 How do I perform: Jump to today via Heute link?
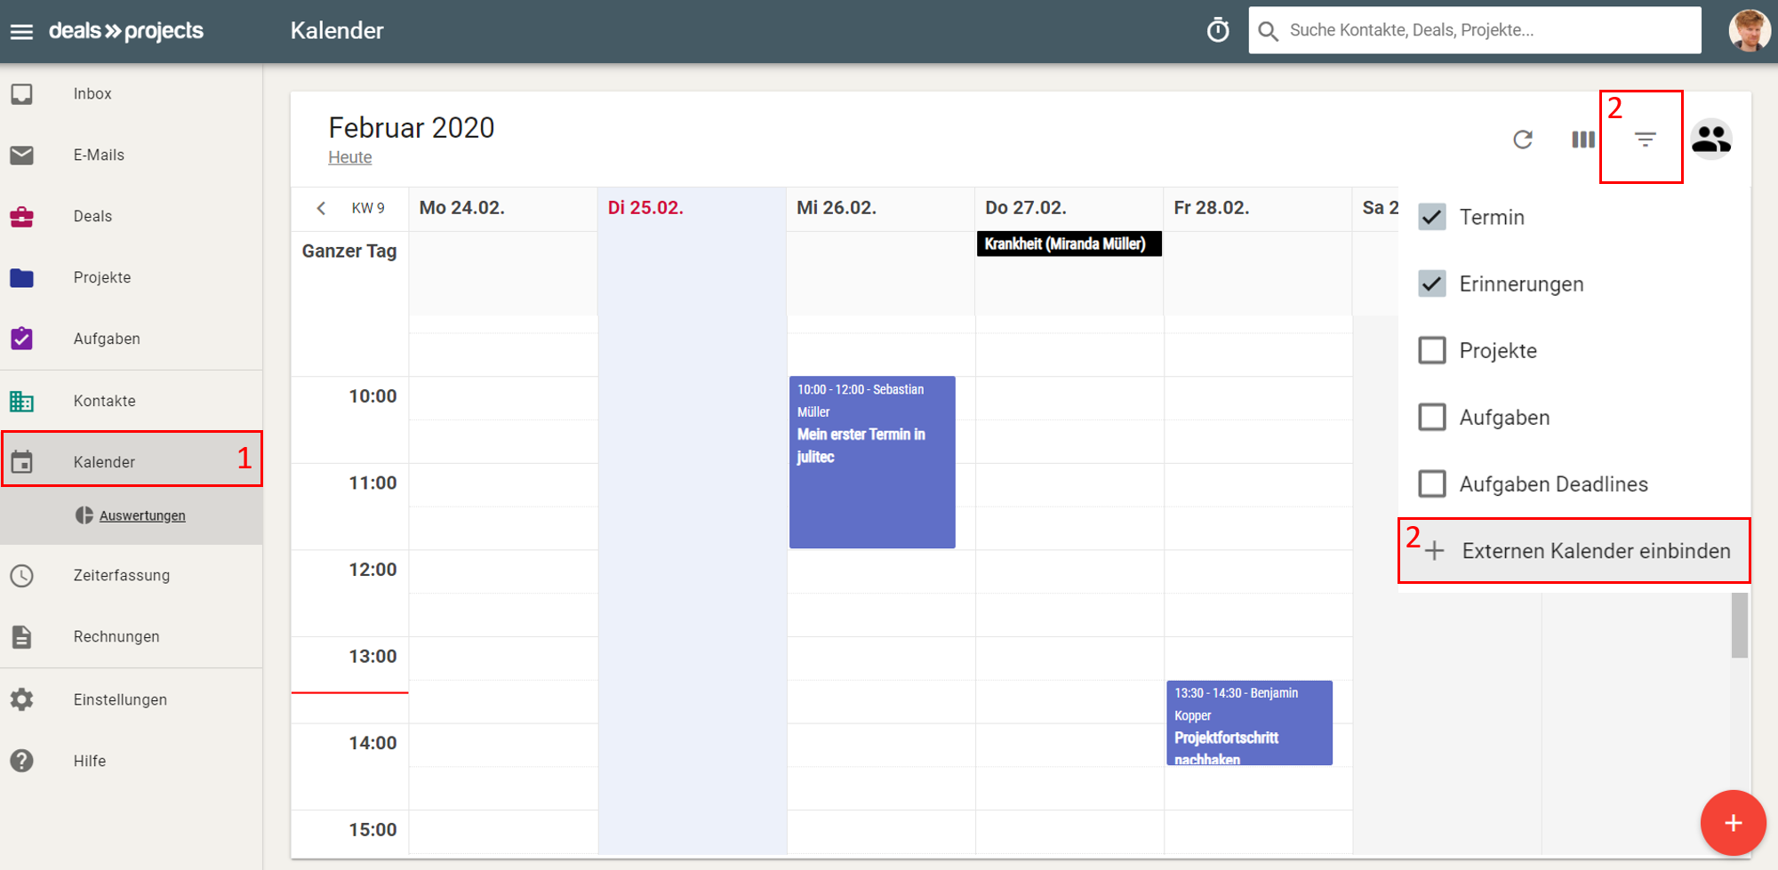tap(350, 157)
